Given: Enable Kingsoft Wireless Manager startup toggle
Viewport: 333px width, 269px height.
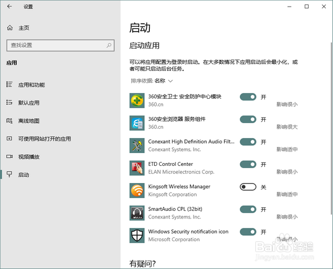Looking at the screenshot, I should pos(248,187).
